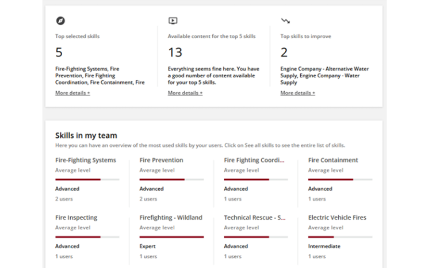Open More details under Top skills to improve
Screen dimensions: 429x268
point(298,93)
